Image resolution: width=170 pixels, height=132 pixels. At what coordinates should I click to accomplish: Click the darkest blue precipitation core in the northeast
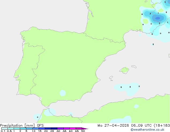158,18
